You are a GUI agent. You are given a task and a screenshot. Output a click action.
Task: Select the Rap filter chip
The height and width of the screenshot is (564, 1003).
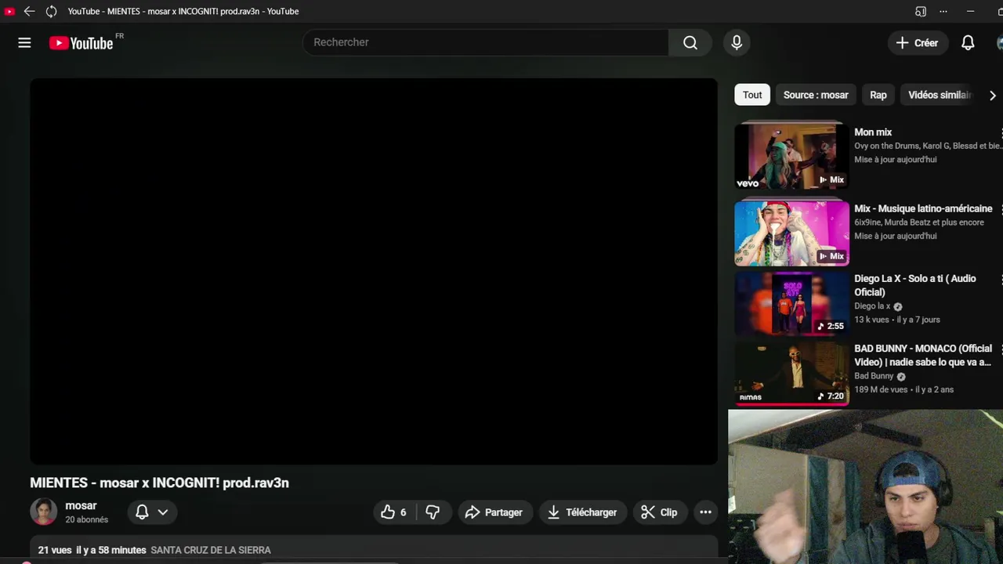coord(878,95)
